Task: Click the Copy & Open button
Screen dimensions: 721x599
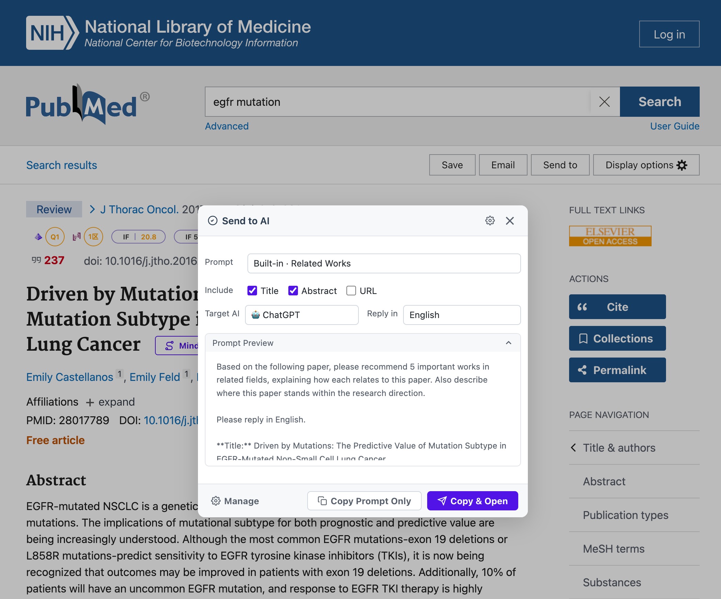Action: [473, 501]
